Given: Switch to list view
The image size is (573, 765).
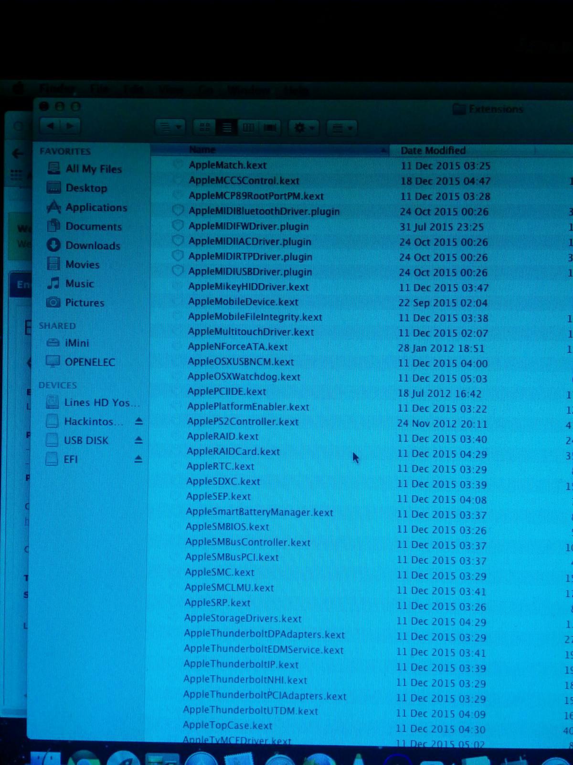Looking at the screenshot, I should pos(227,127).
